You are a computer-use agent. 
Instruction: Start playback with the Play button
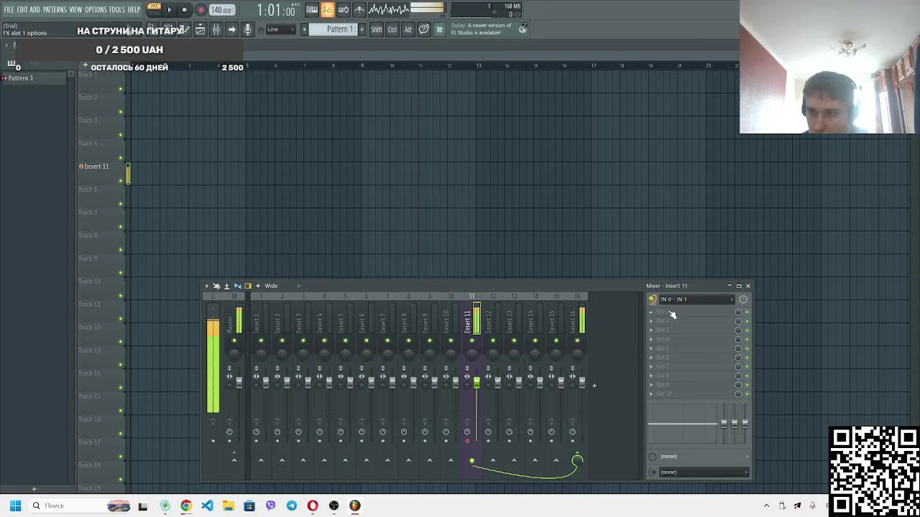coord(170,10)
